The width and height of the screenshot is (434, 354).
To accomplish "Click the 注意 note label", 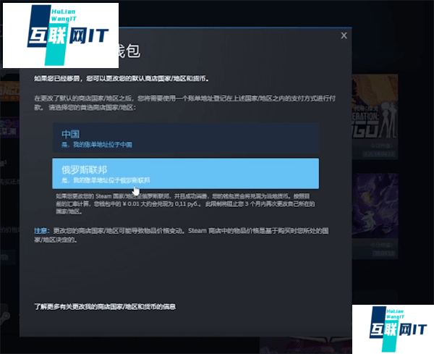I will pos(41,231).
